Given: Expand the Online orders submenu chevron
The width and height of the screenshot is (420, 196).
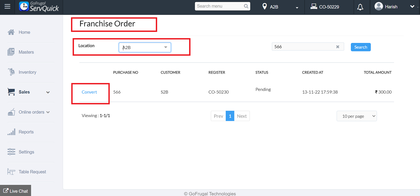Looking at the screenshot, I should point(48,112).
